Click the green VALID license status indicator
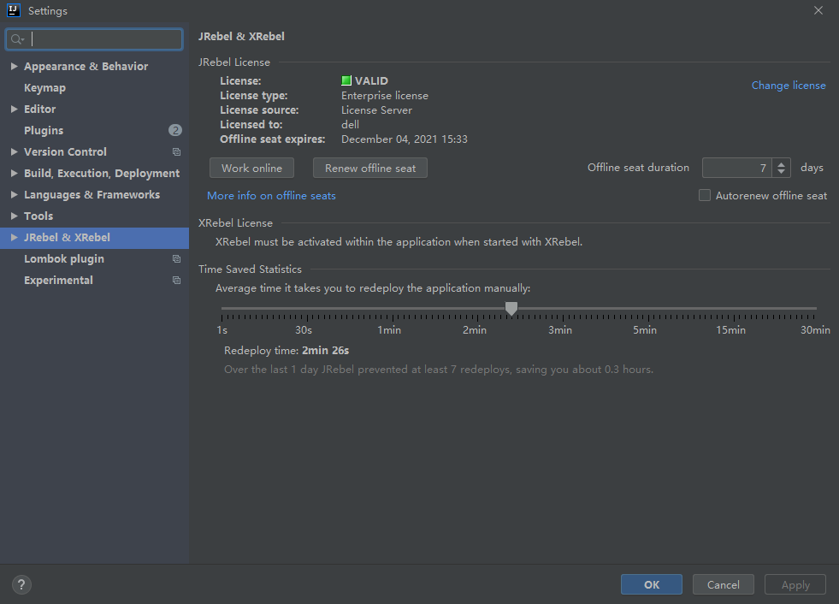Screen dimensions: 839x604 346,81
